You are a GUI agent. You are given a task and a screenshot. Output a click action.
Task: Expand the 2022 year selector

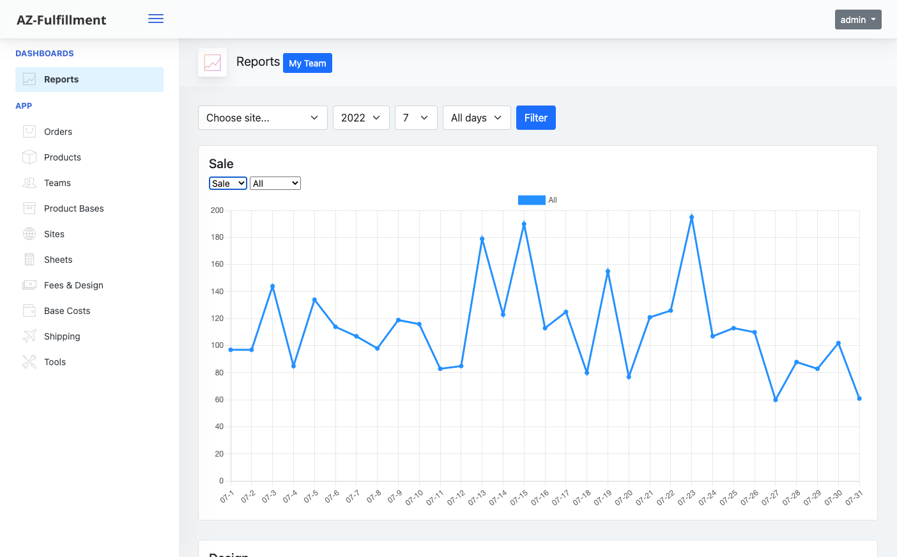pyautogui.click(x=361, y=118)
